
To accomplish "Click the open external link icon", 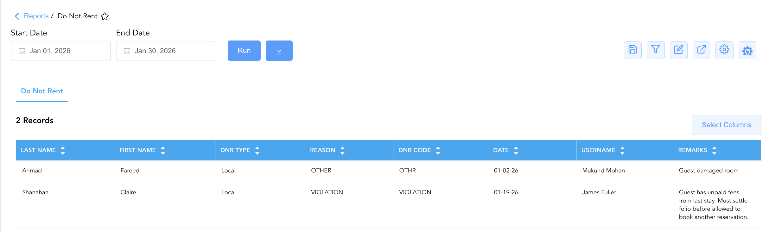I will (x=702, y=50).
